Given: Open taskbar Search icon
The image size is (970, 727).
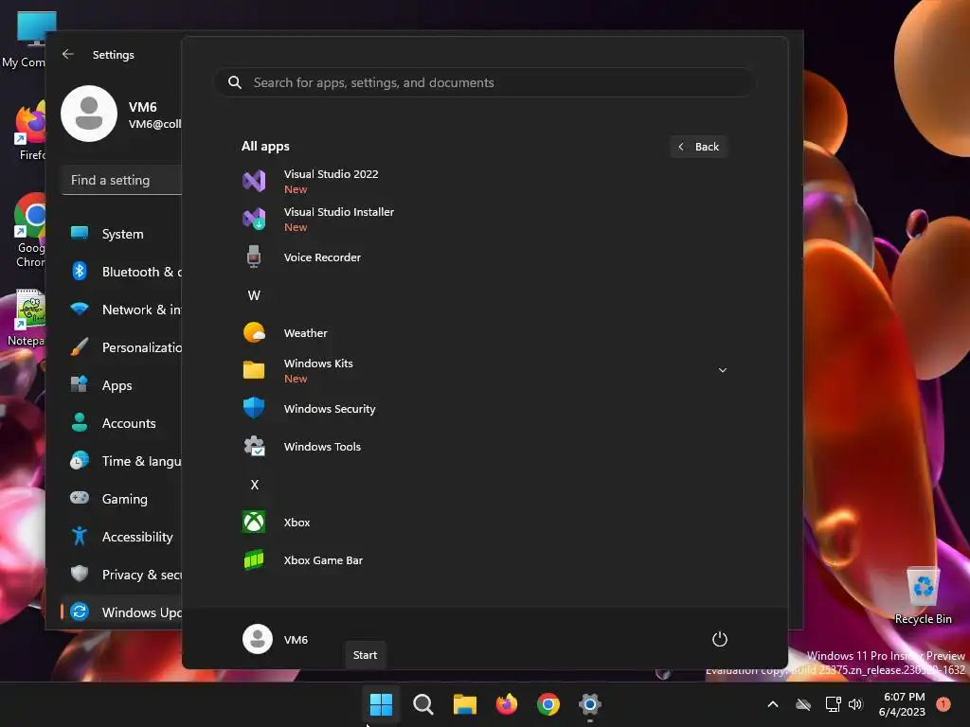Looking at the screenshot, I should point(423,703).
